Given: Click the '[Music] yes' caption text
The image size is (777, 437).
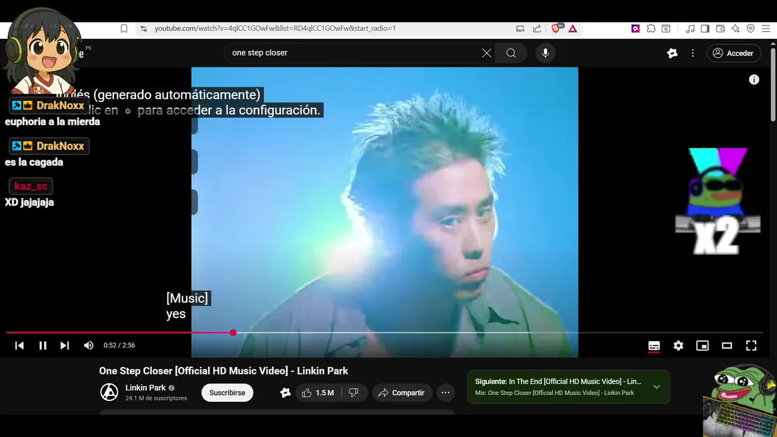Looking at the screenshot, I should point(188,306).
